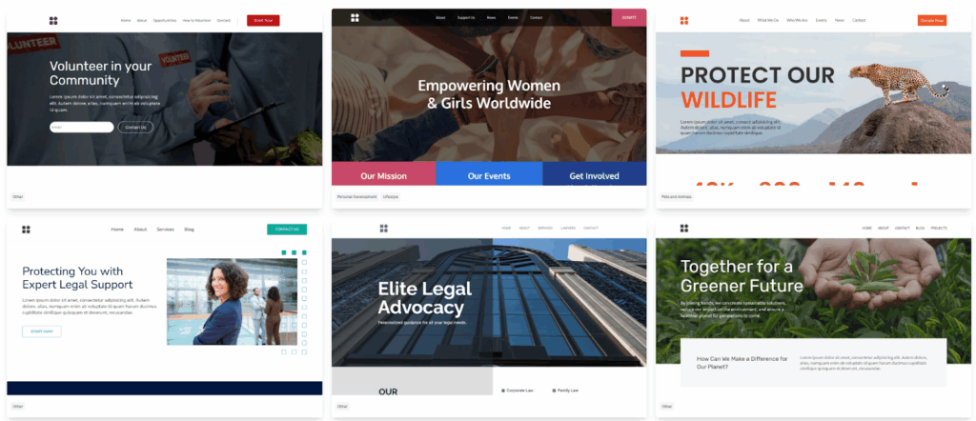Click the 'Lifestyle' category tag
Screen dimensions: 976x421
pos(391,197)
